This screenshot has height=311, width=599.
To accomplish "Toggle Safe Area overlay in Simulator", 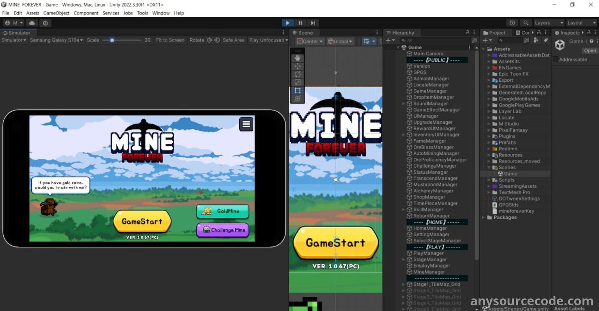I will [x=233, y=40].
